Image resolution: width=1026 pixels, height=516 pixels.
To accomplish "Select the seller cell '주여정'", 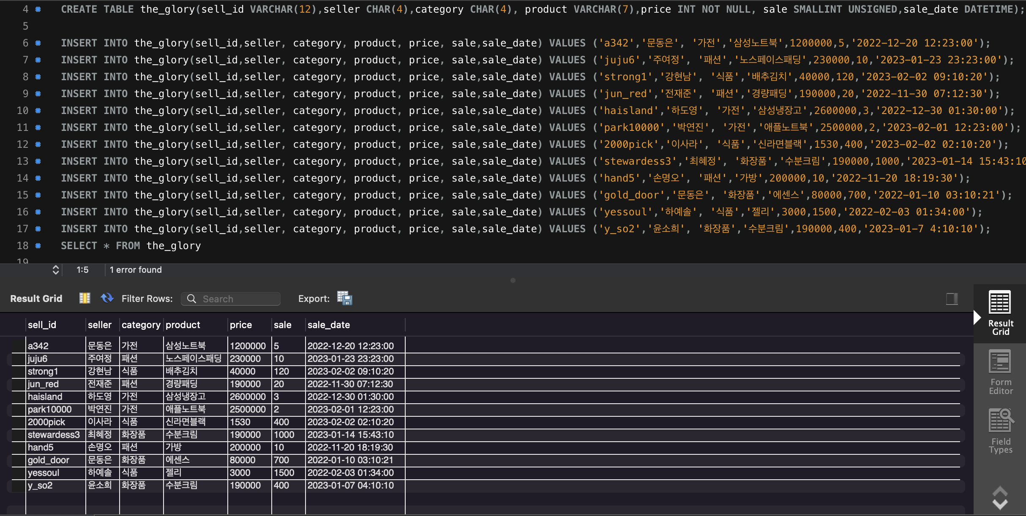I will pyautogui.click(x=102, y=358).
